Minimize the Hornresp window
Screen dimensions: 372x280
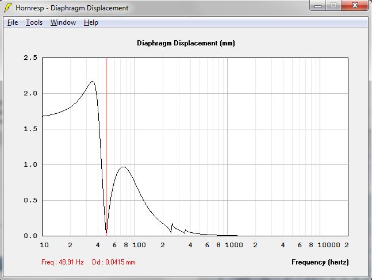point(318,5)
